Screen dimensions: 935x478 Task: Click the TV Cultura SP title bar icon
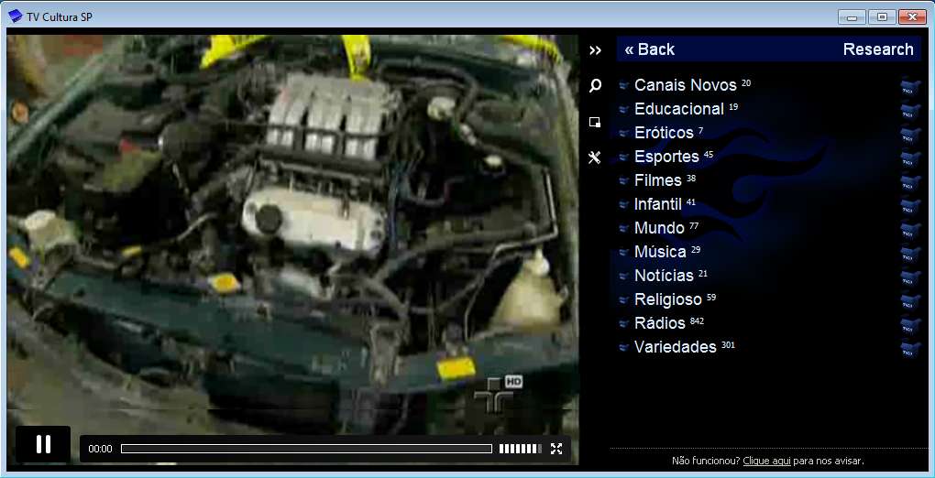tap(15, 16)
